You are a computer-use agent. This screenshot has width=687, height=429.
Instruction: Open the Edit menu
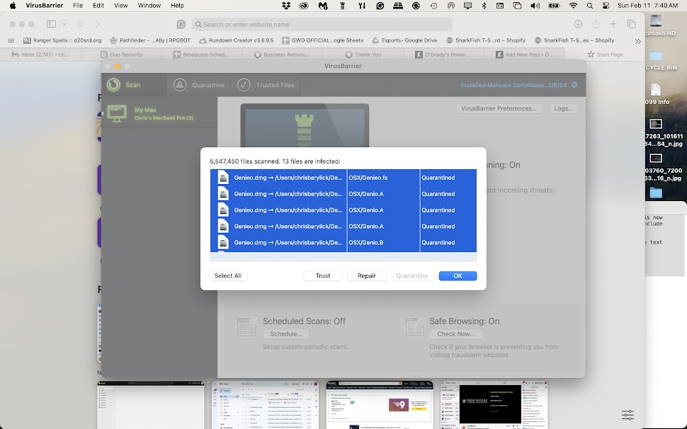click(98, 6)
